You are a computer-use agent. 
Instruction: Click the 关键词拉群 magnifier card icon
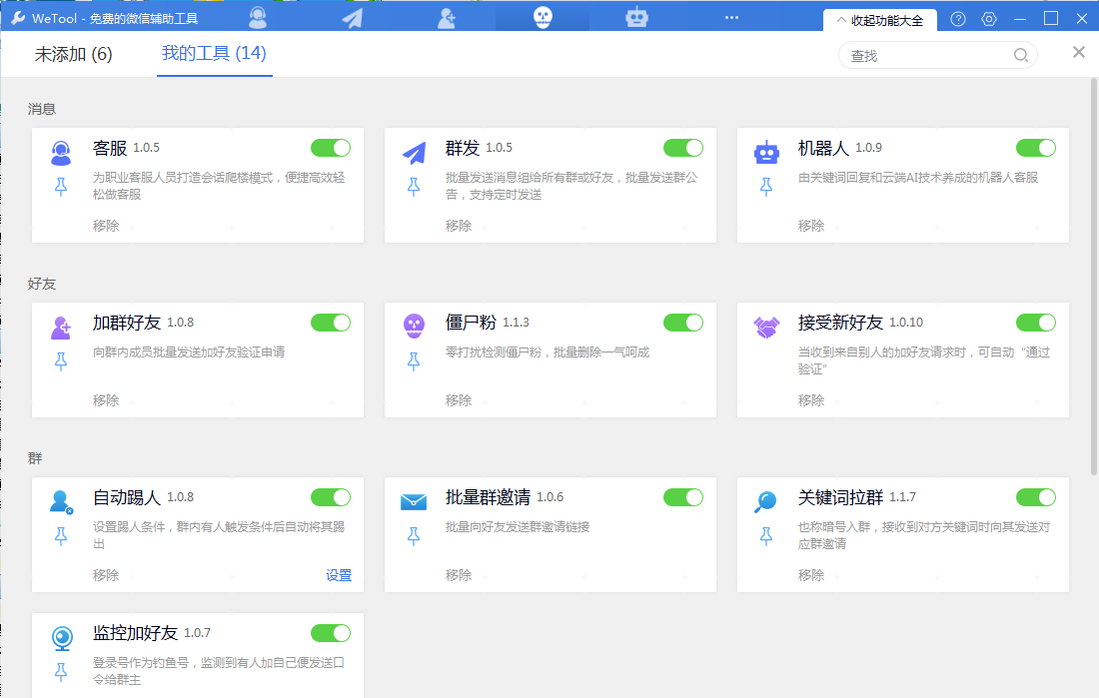pos(765,501)
